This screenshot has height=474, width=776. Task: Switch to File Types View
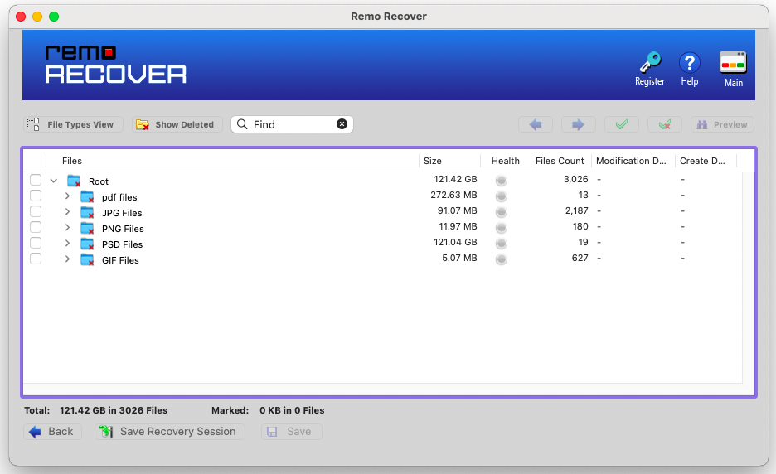click(73, 124)
